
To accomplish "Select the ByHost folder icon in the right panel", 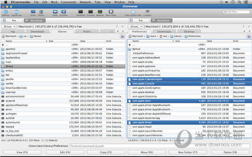I will (x=130, y=49).
